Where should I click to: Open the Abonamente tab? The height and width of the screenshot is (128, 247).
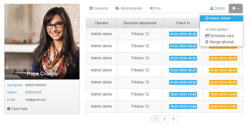[131, 8]
